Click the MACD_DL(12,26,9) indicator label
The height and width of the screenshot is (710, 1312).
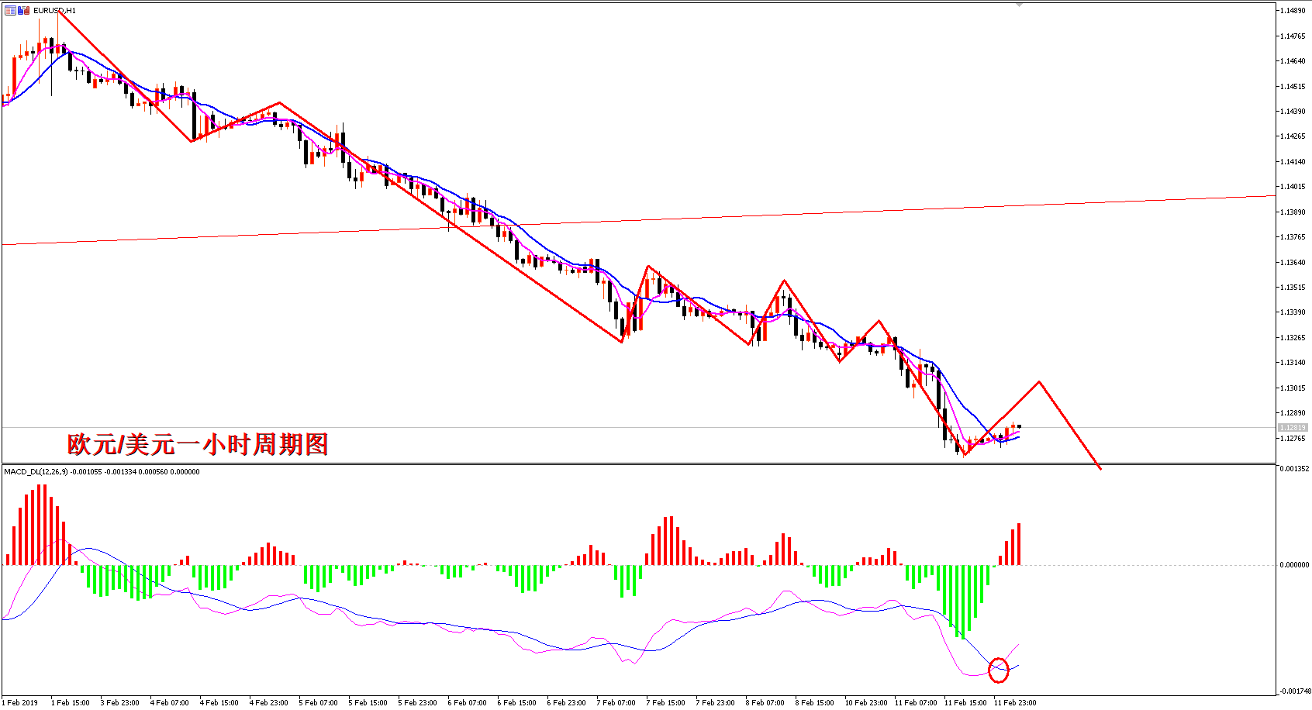pyautogui.click(x=36, y=471)
